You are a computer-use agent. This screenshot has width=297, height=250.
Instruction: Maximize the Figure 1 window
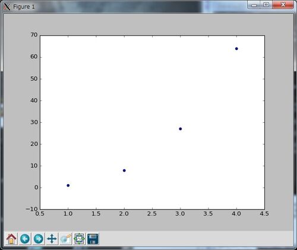[x=267, y=5]
